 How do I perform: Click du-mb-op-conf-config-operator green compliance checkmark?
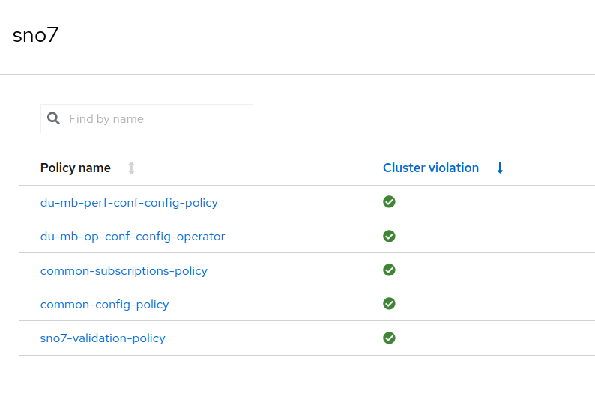pos(389,236)
